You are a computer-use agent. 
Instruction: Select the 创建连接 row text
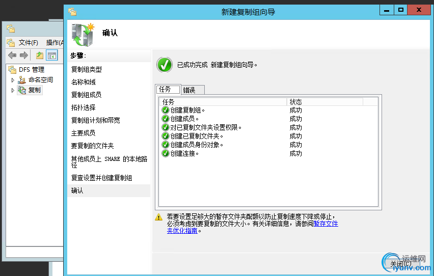(x=184, y=153)
